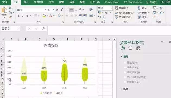Viewport: 171px width, 98px height.
Task: Click the Borders icon
Action: [x=36, y=16]
